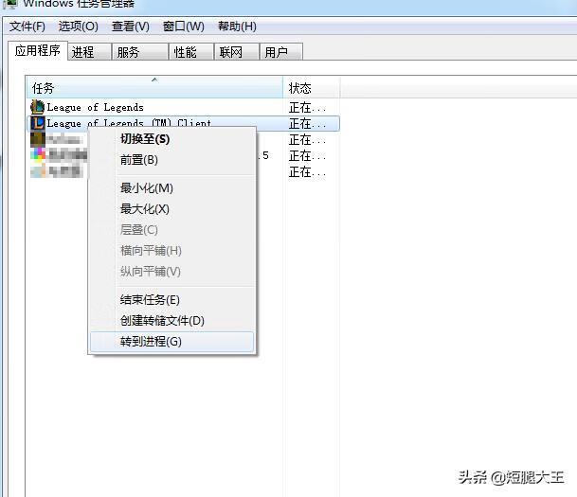The height and width of the screenshot is (497, 577).
Task: Open the 文件(F) menu
Action: tap(27, 27)
